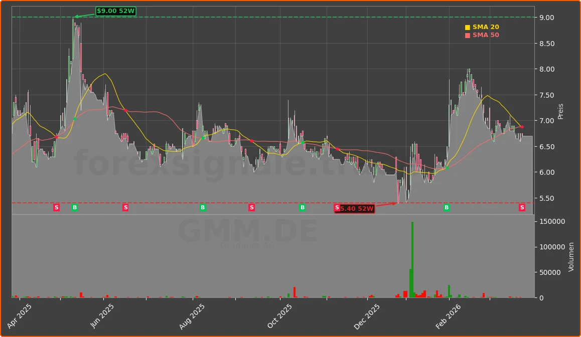Click the 6.00 price axis label
This screenshot has height=337, width=581.
click(x=547, y=173)
